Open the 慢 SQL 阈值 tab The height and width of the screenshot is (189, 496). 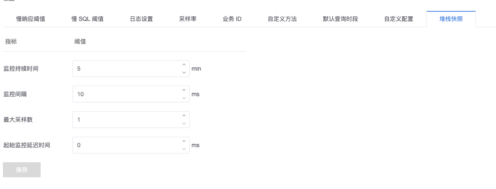pos(88,19)
